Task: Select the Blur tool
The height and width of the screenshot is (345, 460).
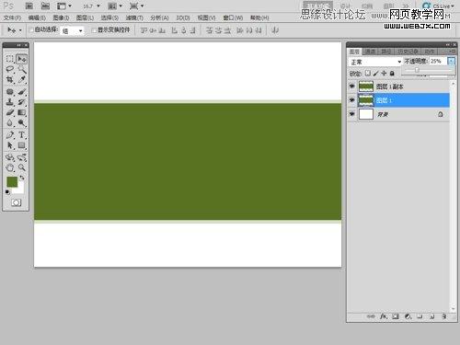Action: coord(10,123)
